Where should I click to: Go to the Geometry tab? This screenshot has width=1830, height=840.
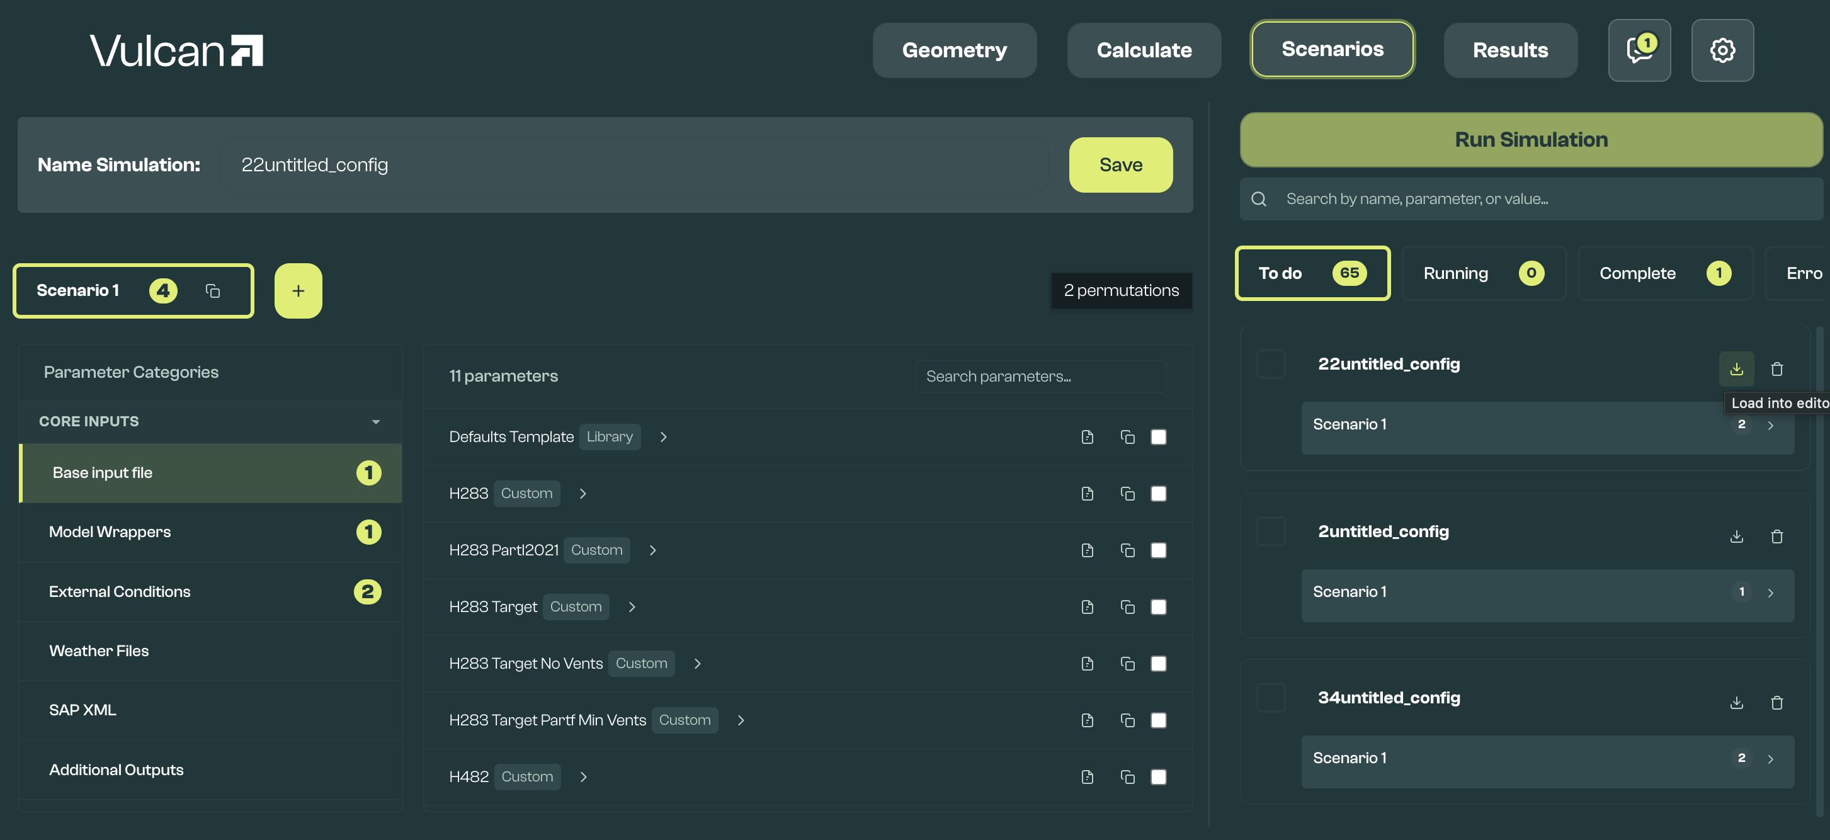[x=954, y=50]
